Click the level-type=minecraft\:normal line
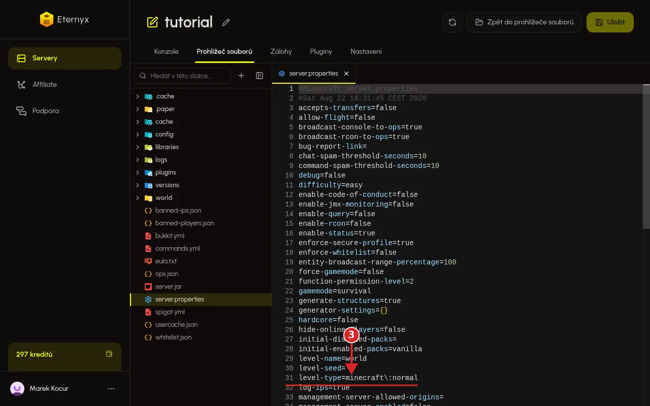The image size is (650, 406). (x=358, y=378)
